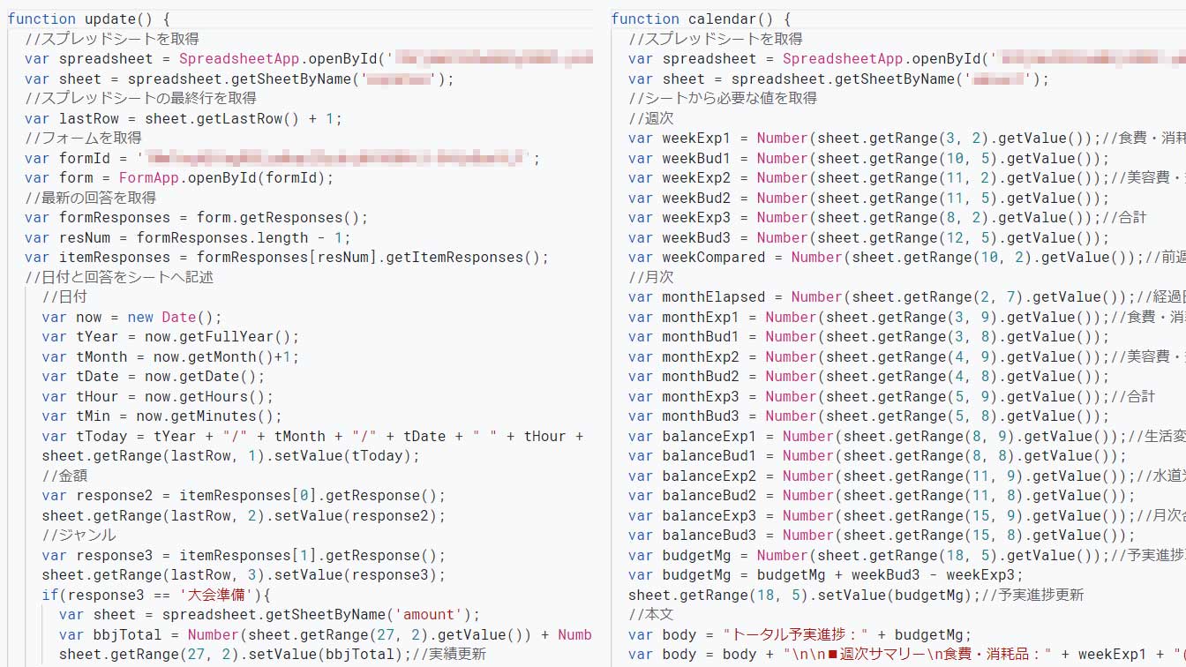
Task: Click the 'var tToday' concatenation line
Action: tap(312, 436)
